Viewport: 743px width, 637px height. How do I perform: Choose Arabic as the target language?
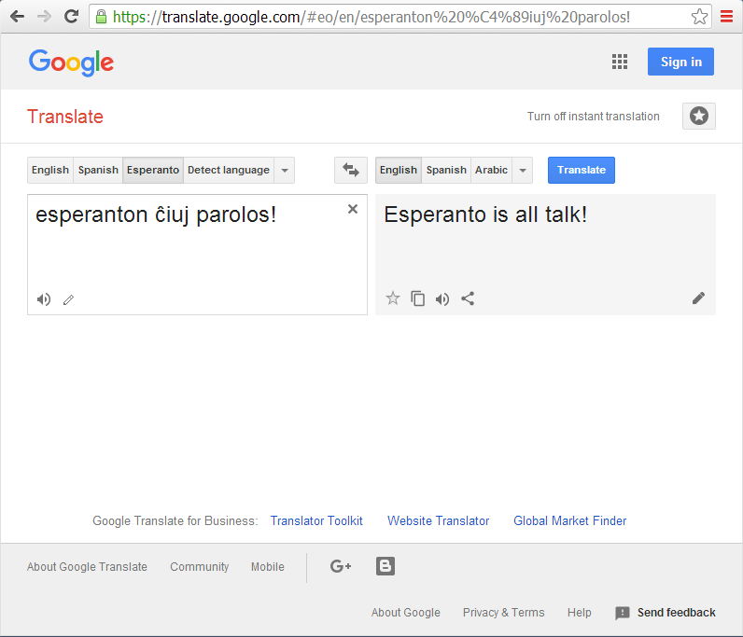click(491, 170)
